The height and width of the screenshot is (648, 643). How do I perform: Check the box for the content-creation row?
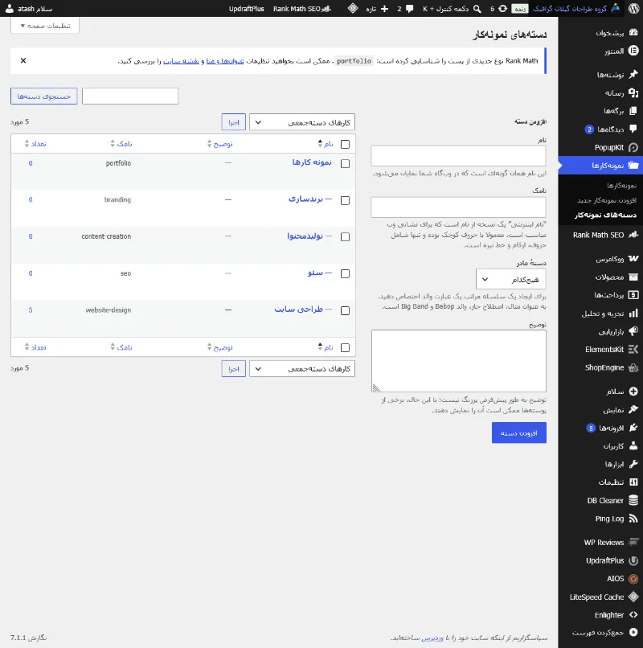[x=345, y=237]
